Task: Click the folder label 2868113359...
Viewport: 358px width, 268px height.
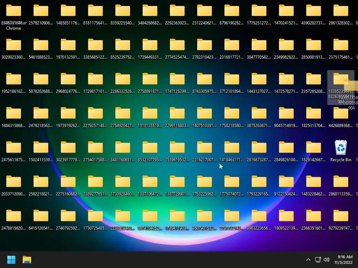Action: (x=341, y=194)
